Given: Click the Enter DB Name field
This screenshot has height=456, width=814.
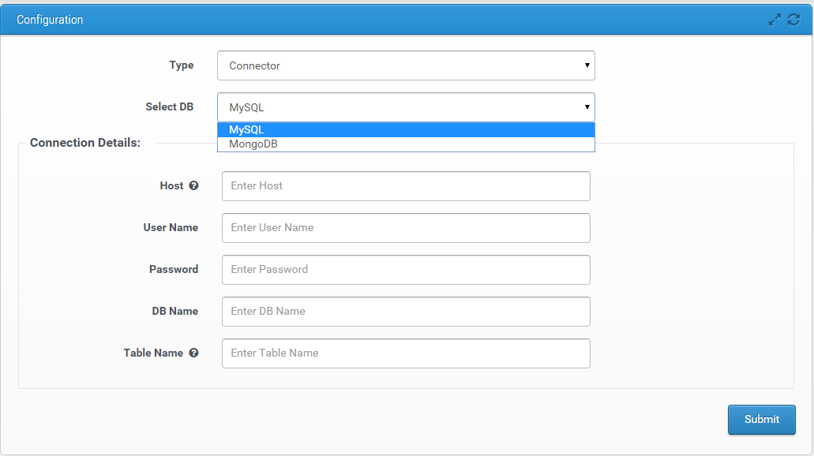Looking at the screenshot, I should 406,312.
